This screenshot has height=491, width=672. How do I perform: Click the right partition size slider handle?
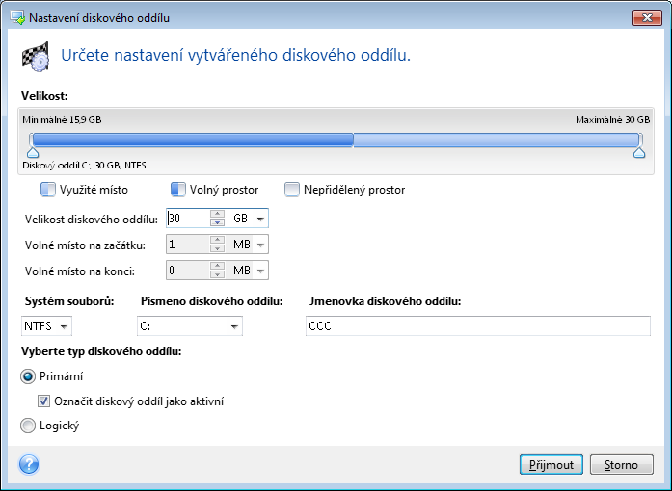tap(639, 152)
